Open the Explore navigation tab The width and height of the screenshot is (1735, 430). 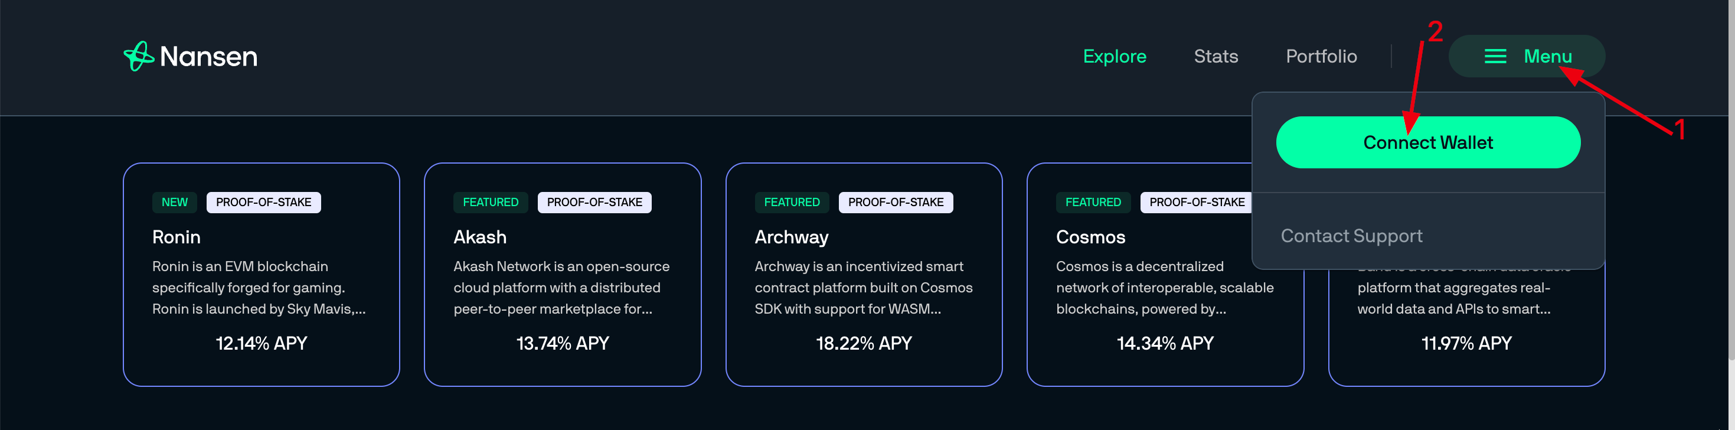click(1114, 57)
